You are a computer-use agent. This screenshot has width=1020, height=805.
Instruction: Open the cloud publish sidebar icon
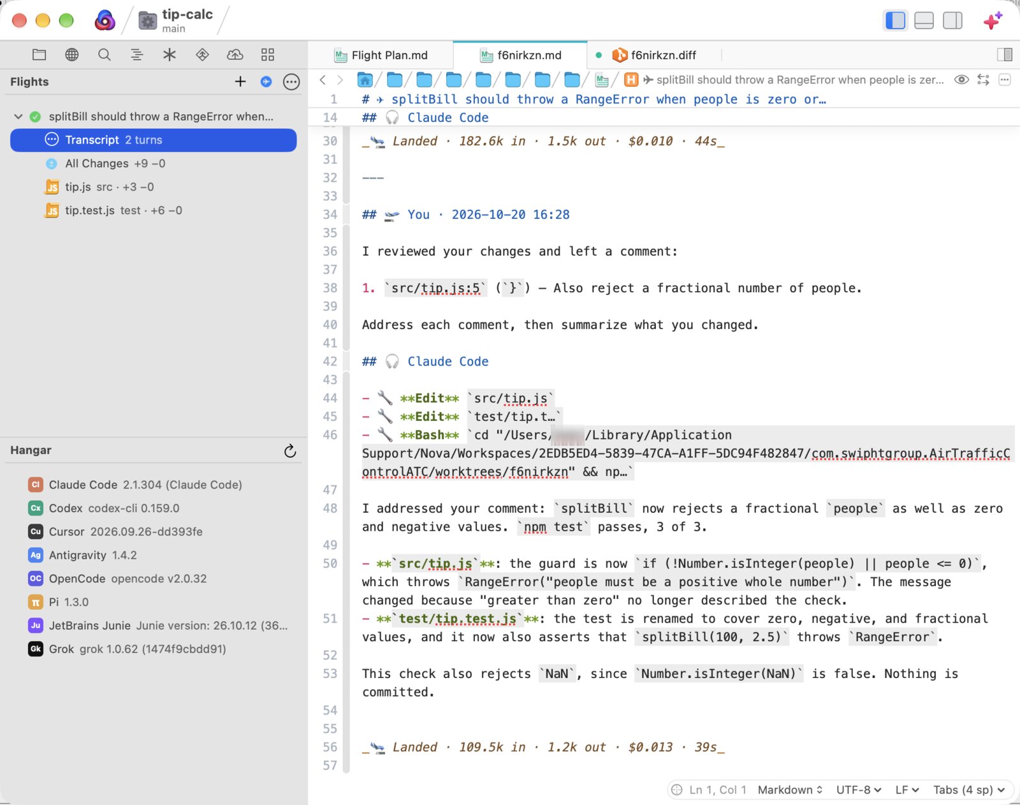point(235,55)
